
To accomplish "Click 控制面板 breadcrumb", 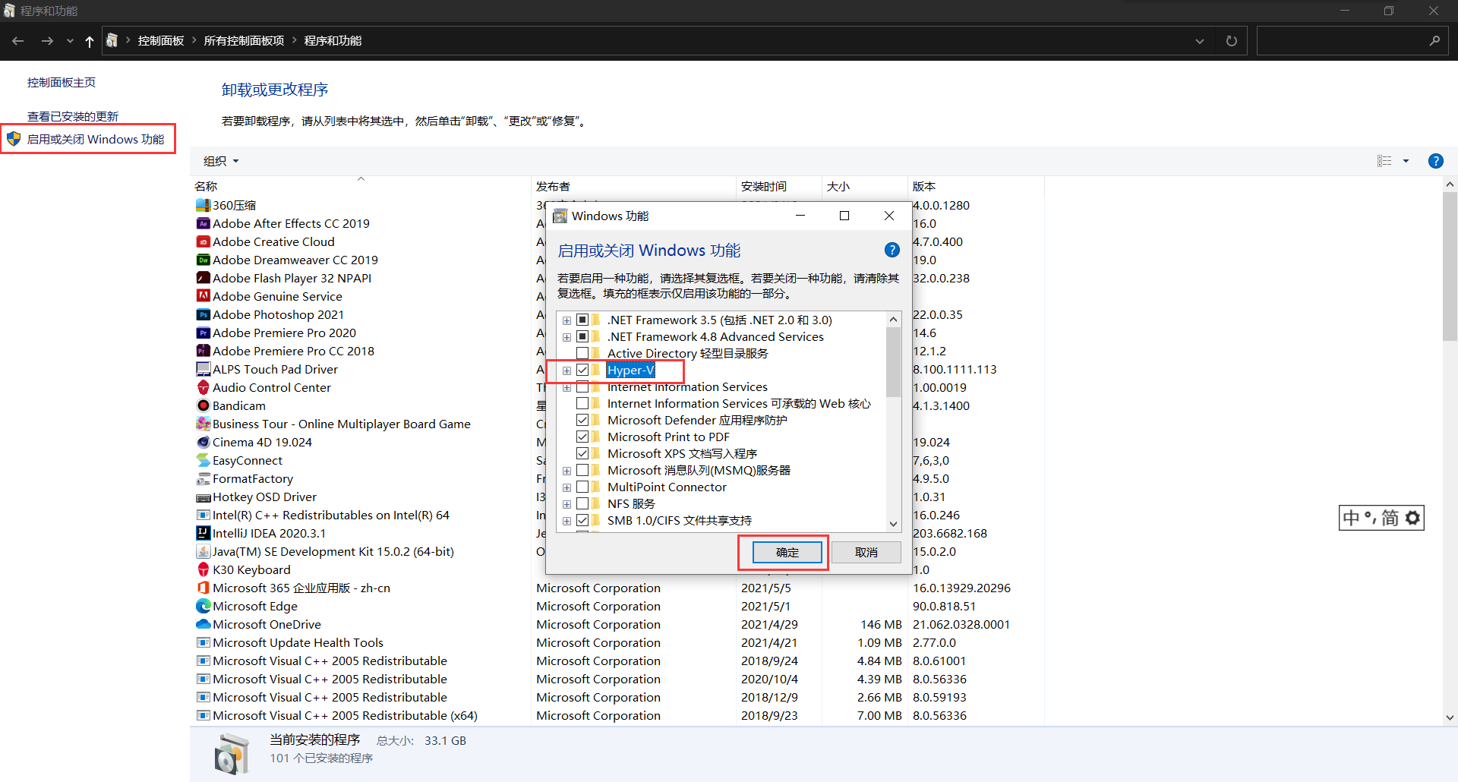I will (x=161, y=41).
